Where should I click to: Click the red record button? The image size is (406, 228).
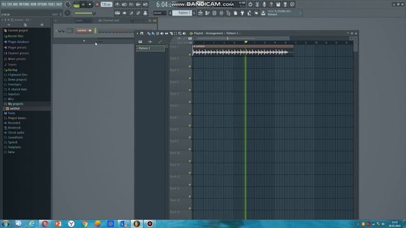point(97,4)
